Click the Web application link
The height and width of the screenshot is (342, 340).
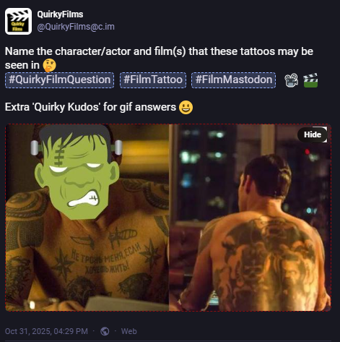point(128,331)
